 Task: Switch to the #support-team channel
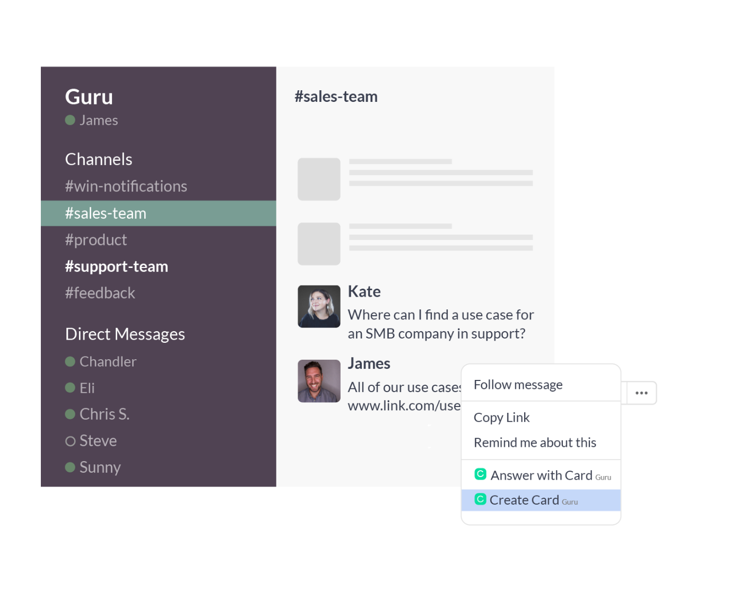117,266
